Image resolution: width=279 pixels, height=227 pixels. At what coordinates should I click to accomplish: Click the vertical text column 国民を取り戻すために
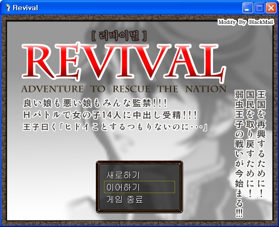(250, 143)
